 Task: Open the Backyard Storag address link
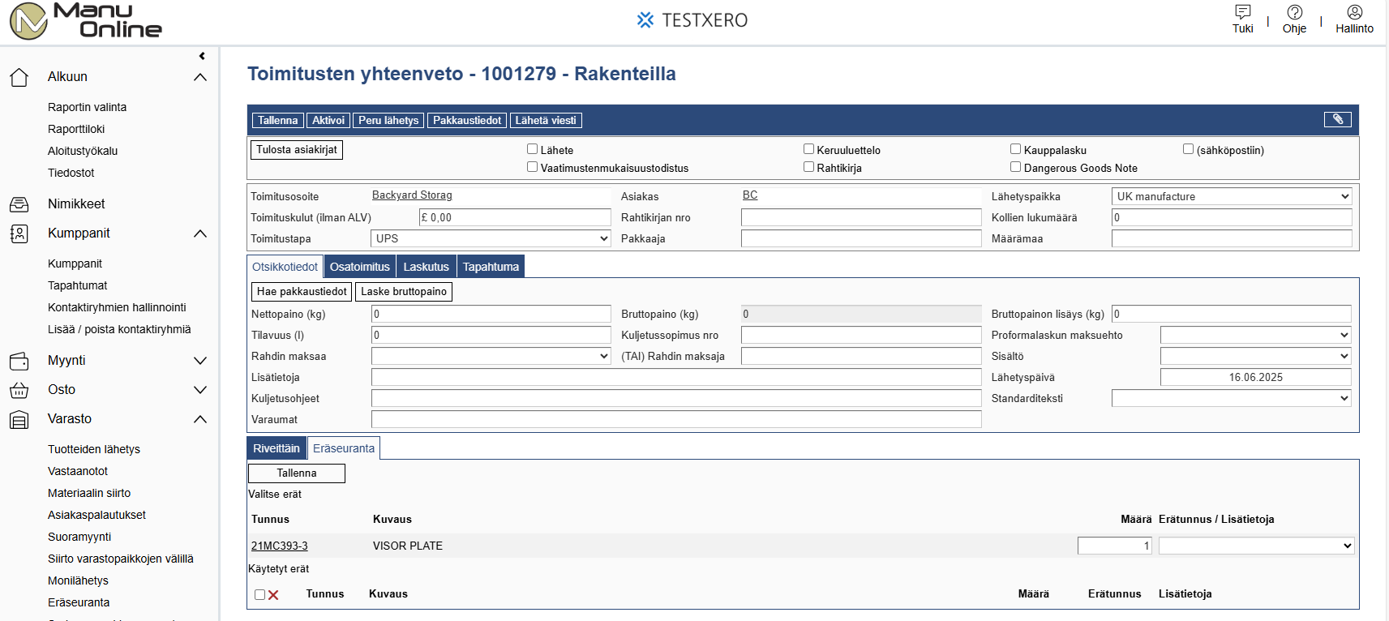tap(412, 195)
